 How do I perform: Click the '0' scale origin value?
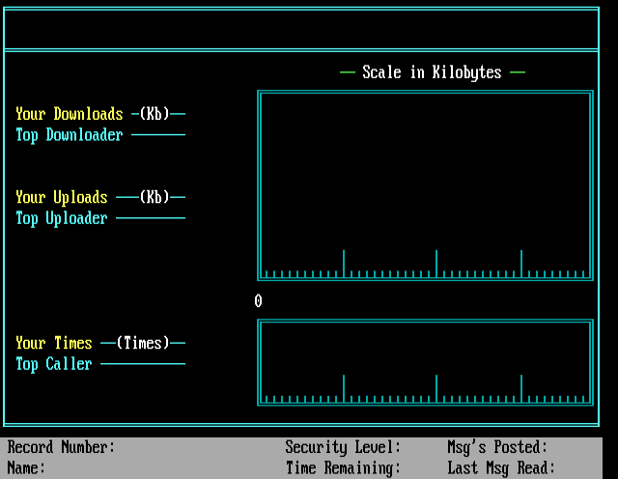pos(258,301)
